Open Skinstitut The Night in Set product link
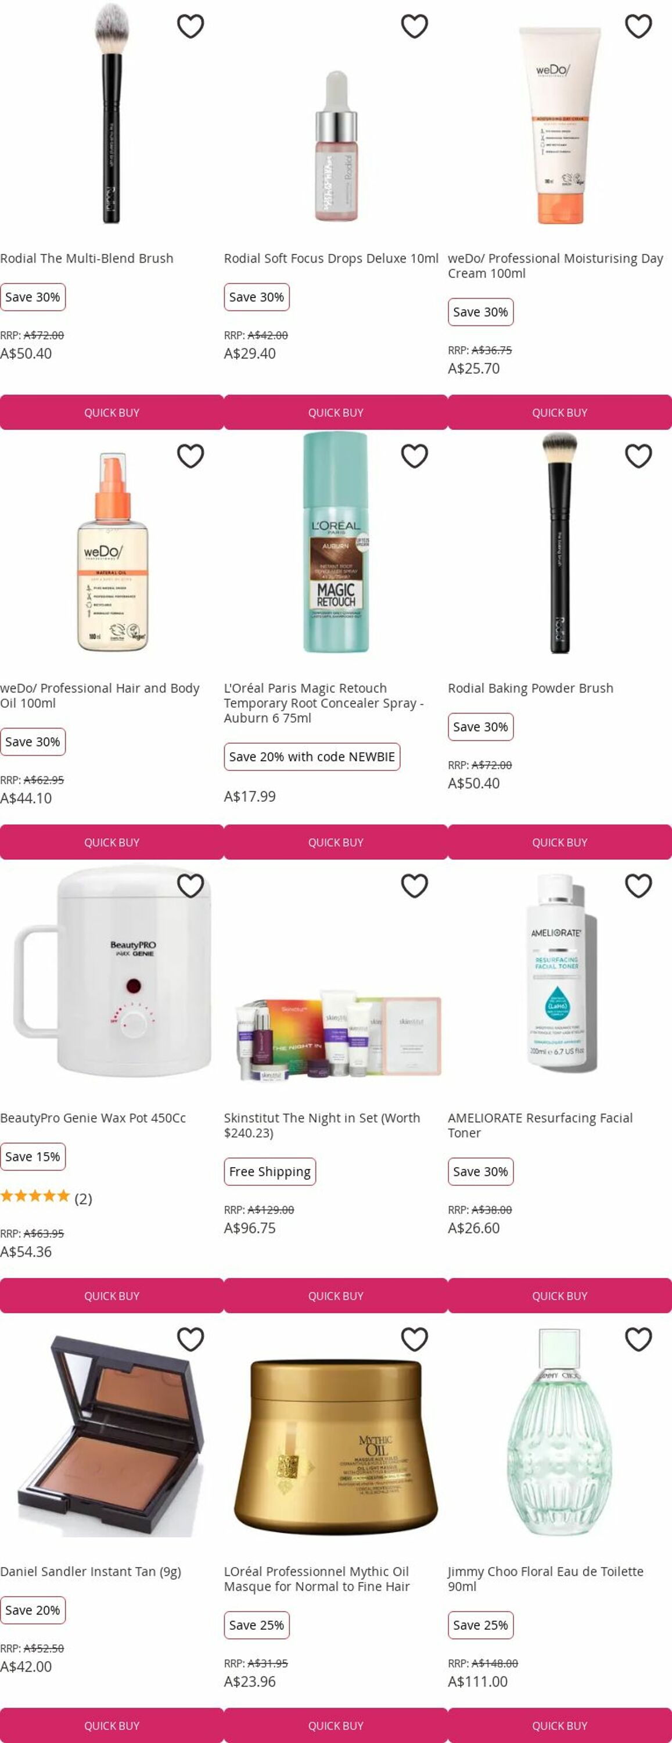 click(322, 1125)
